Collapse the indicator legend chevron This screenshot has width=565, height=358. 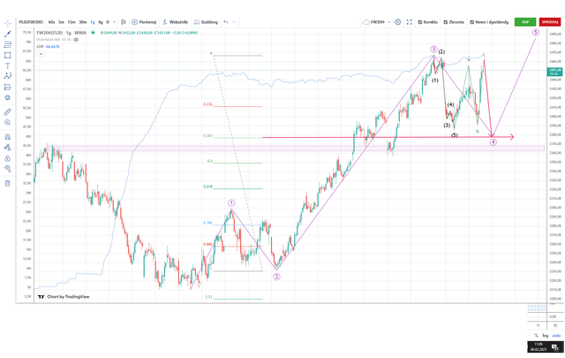41,54
